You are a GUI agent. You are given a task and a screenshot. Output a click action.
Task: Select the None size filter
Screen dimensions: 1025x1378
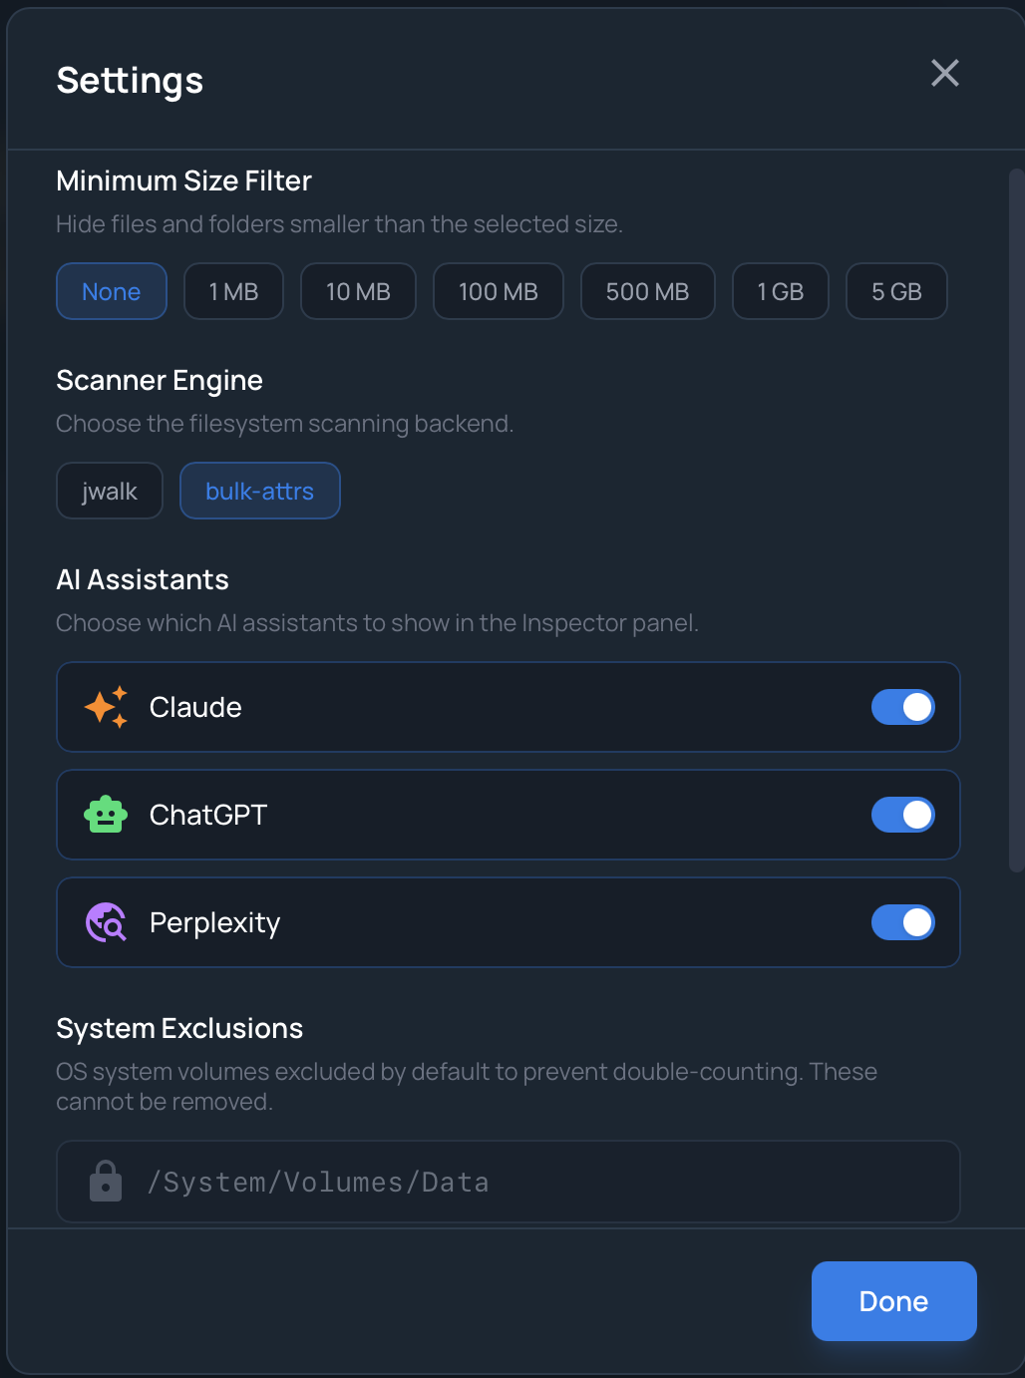112,291
